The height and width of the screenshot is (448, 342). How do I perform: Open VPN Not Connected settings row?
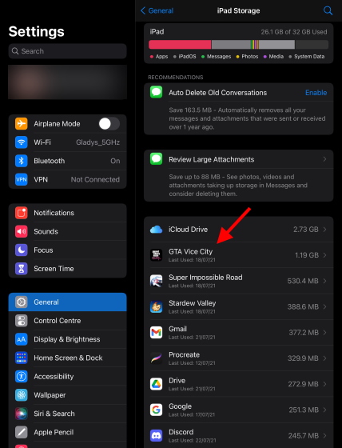pos(67,179)
